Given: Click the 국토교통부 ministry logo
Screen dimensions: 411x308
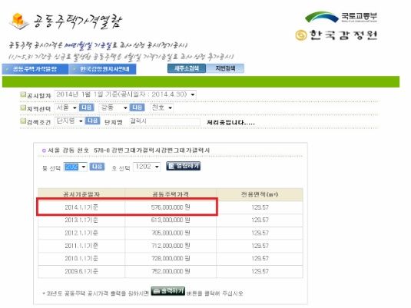Looking at the screenshot, I should pyautogui.click(x=341, y=17).
